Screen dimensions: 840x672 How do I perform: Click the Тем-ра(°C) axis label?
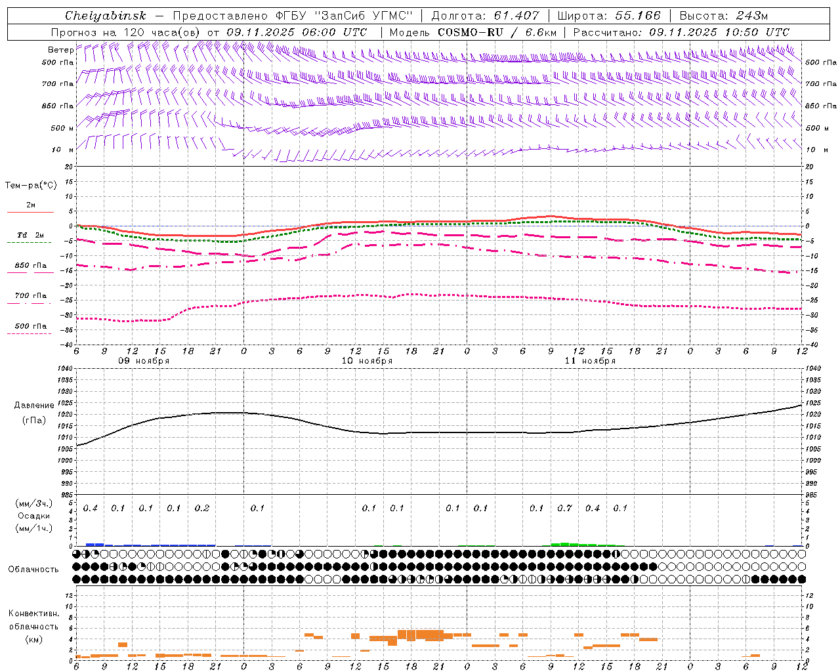(31, 186)
